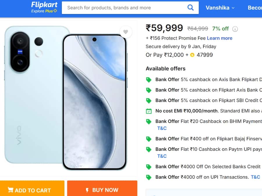Click the search magnifier icon
Viewport: 262px width, 196px height.
[191, 8]
